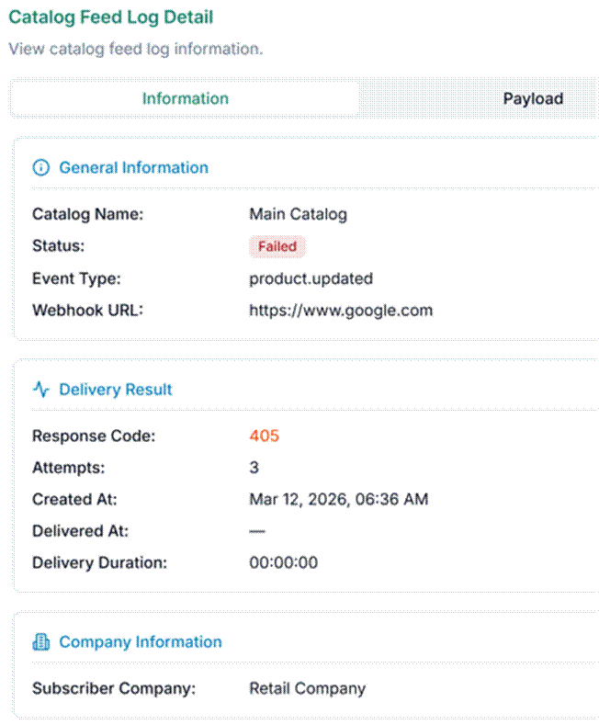Click the Catalog Feed Log Detail heading

[x=111, y=17]
